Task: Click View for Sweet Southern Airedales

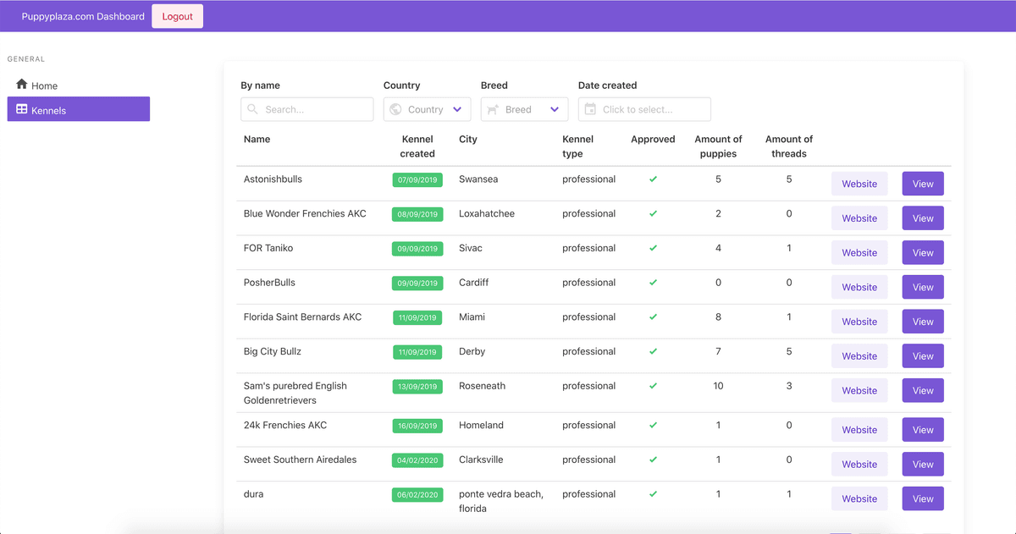Action: coord(922,464)
